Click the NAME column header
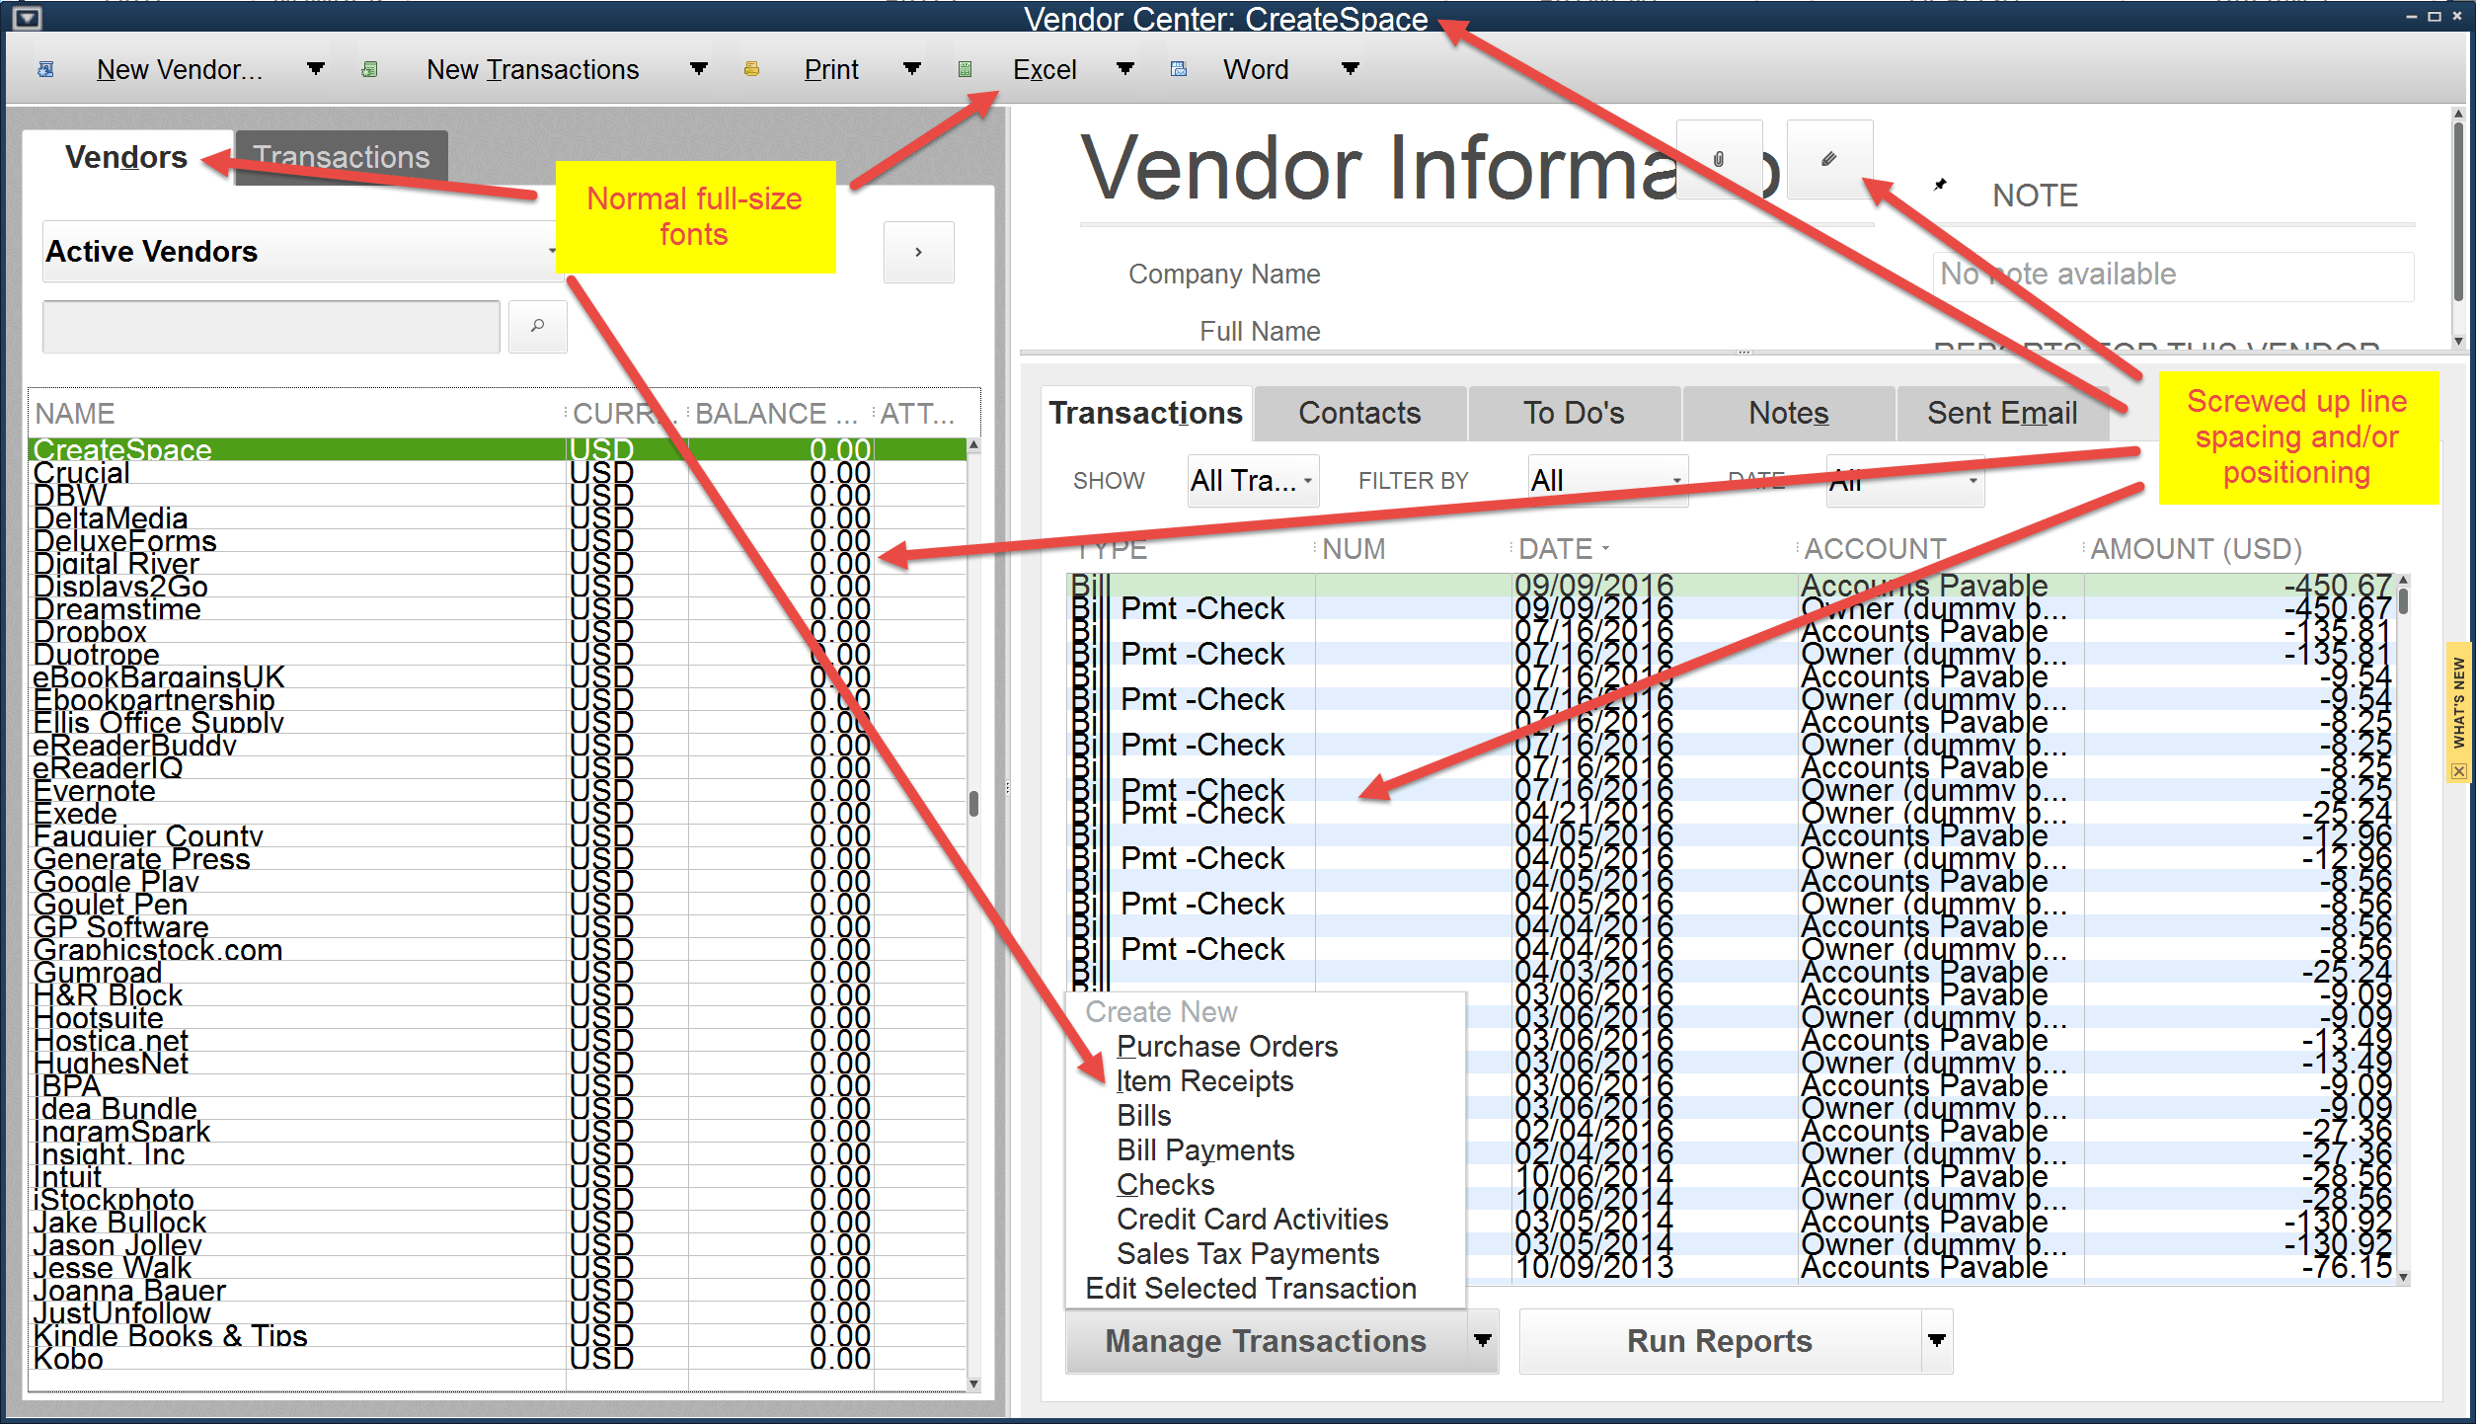The image size is (2476, 1424). click(x=296, y=414)
